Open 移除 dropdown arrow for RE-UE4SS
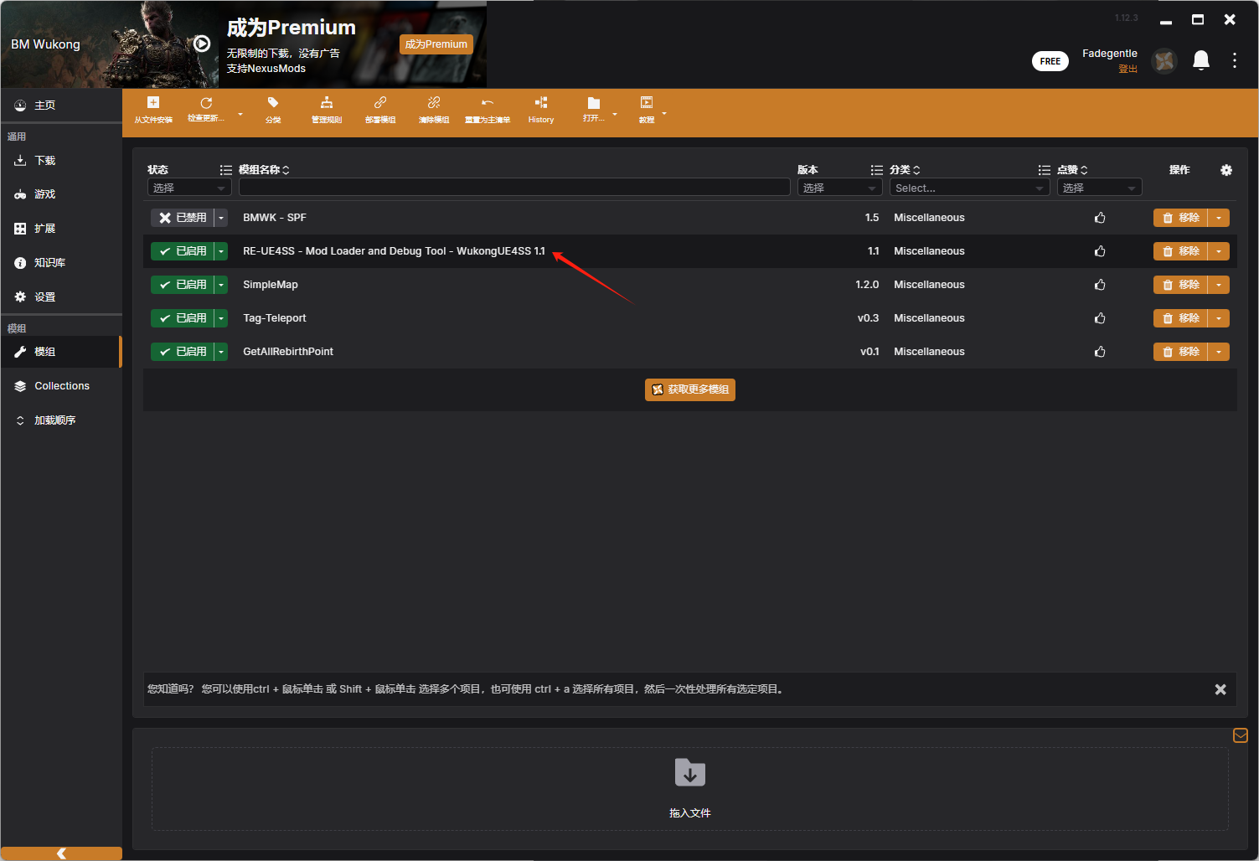Viewport: 1259px width, 861px height. (x=1219, y=251)
